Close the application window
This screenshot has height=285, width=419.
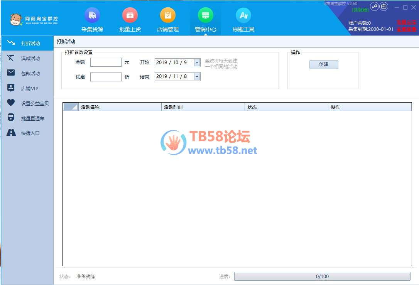414,7
